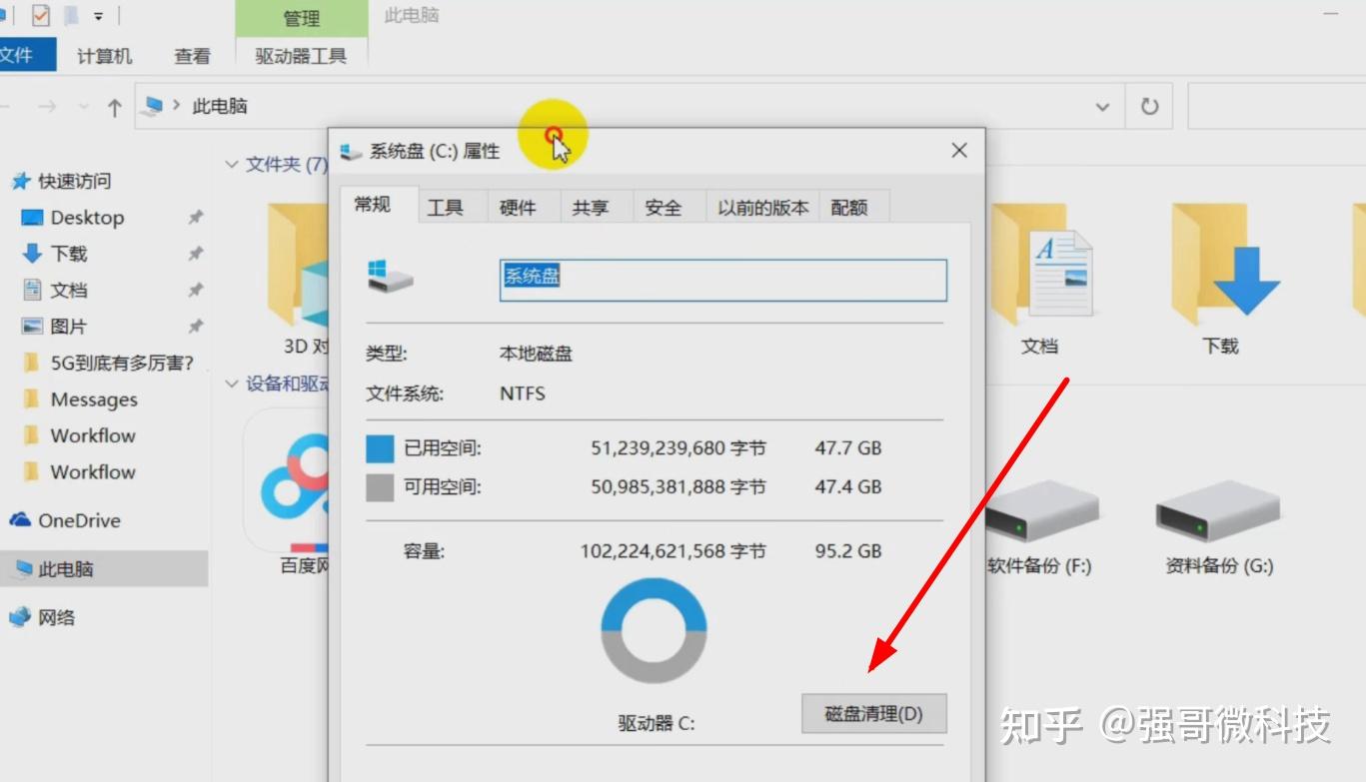Open the 安全 tab
Screen dimensions: 1366x782
663,207
